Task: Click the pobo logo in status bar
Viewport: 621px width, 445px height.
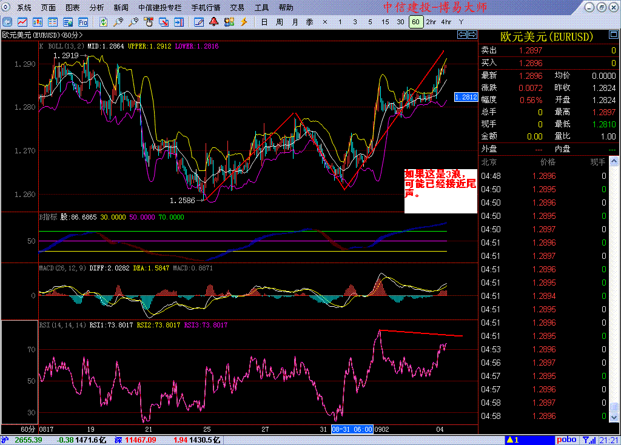Action: (566, 440)
